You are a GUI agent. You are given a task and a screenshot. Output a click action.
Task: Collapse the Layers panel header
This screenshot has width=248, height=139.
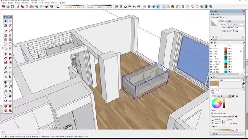(x=227, y=40)
